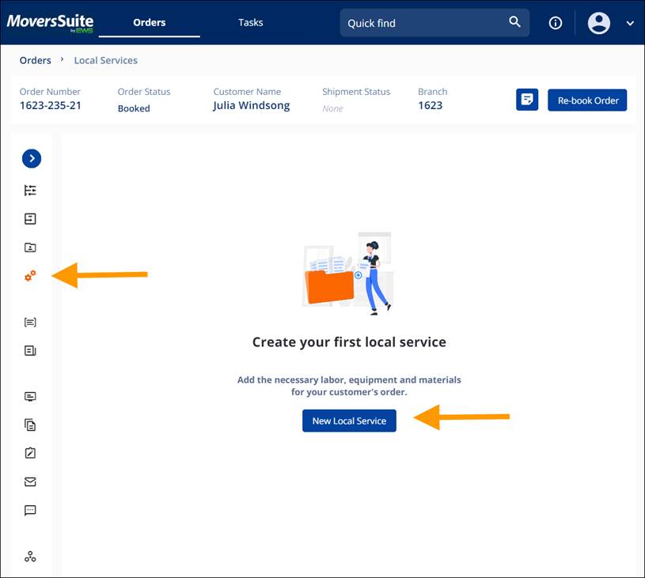Select the copy documents icon in the sidebar

click(x=30, y=425)
